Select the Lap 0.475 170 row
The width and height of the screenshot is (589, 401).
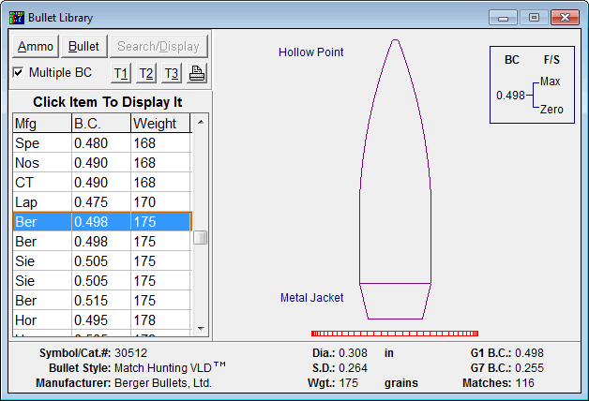(x=102, y=202)
